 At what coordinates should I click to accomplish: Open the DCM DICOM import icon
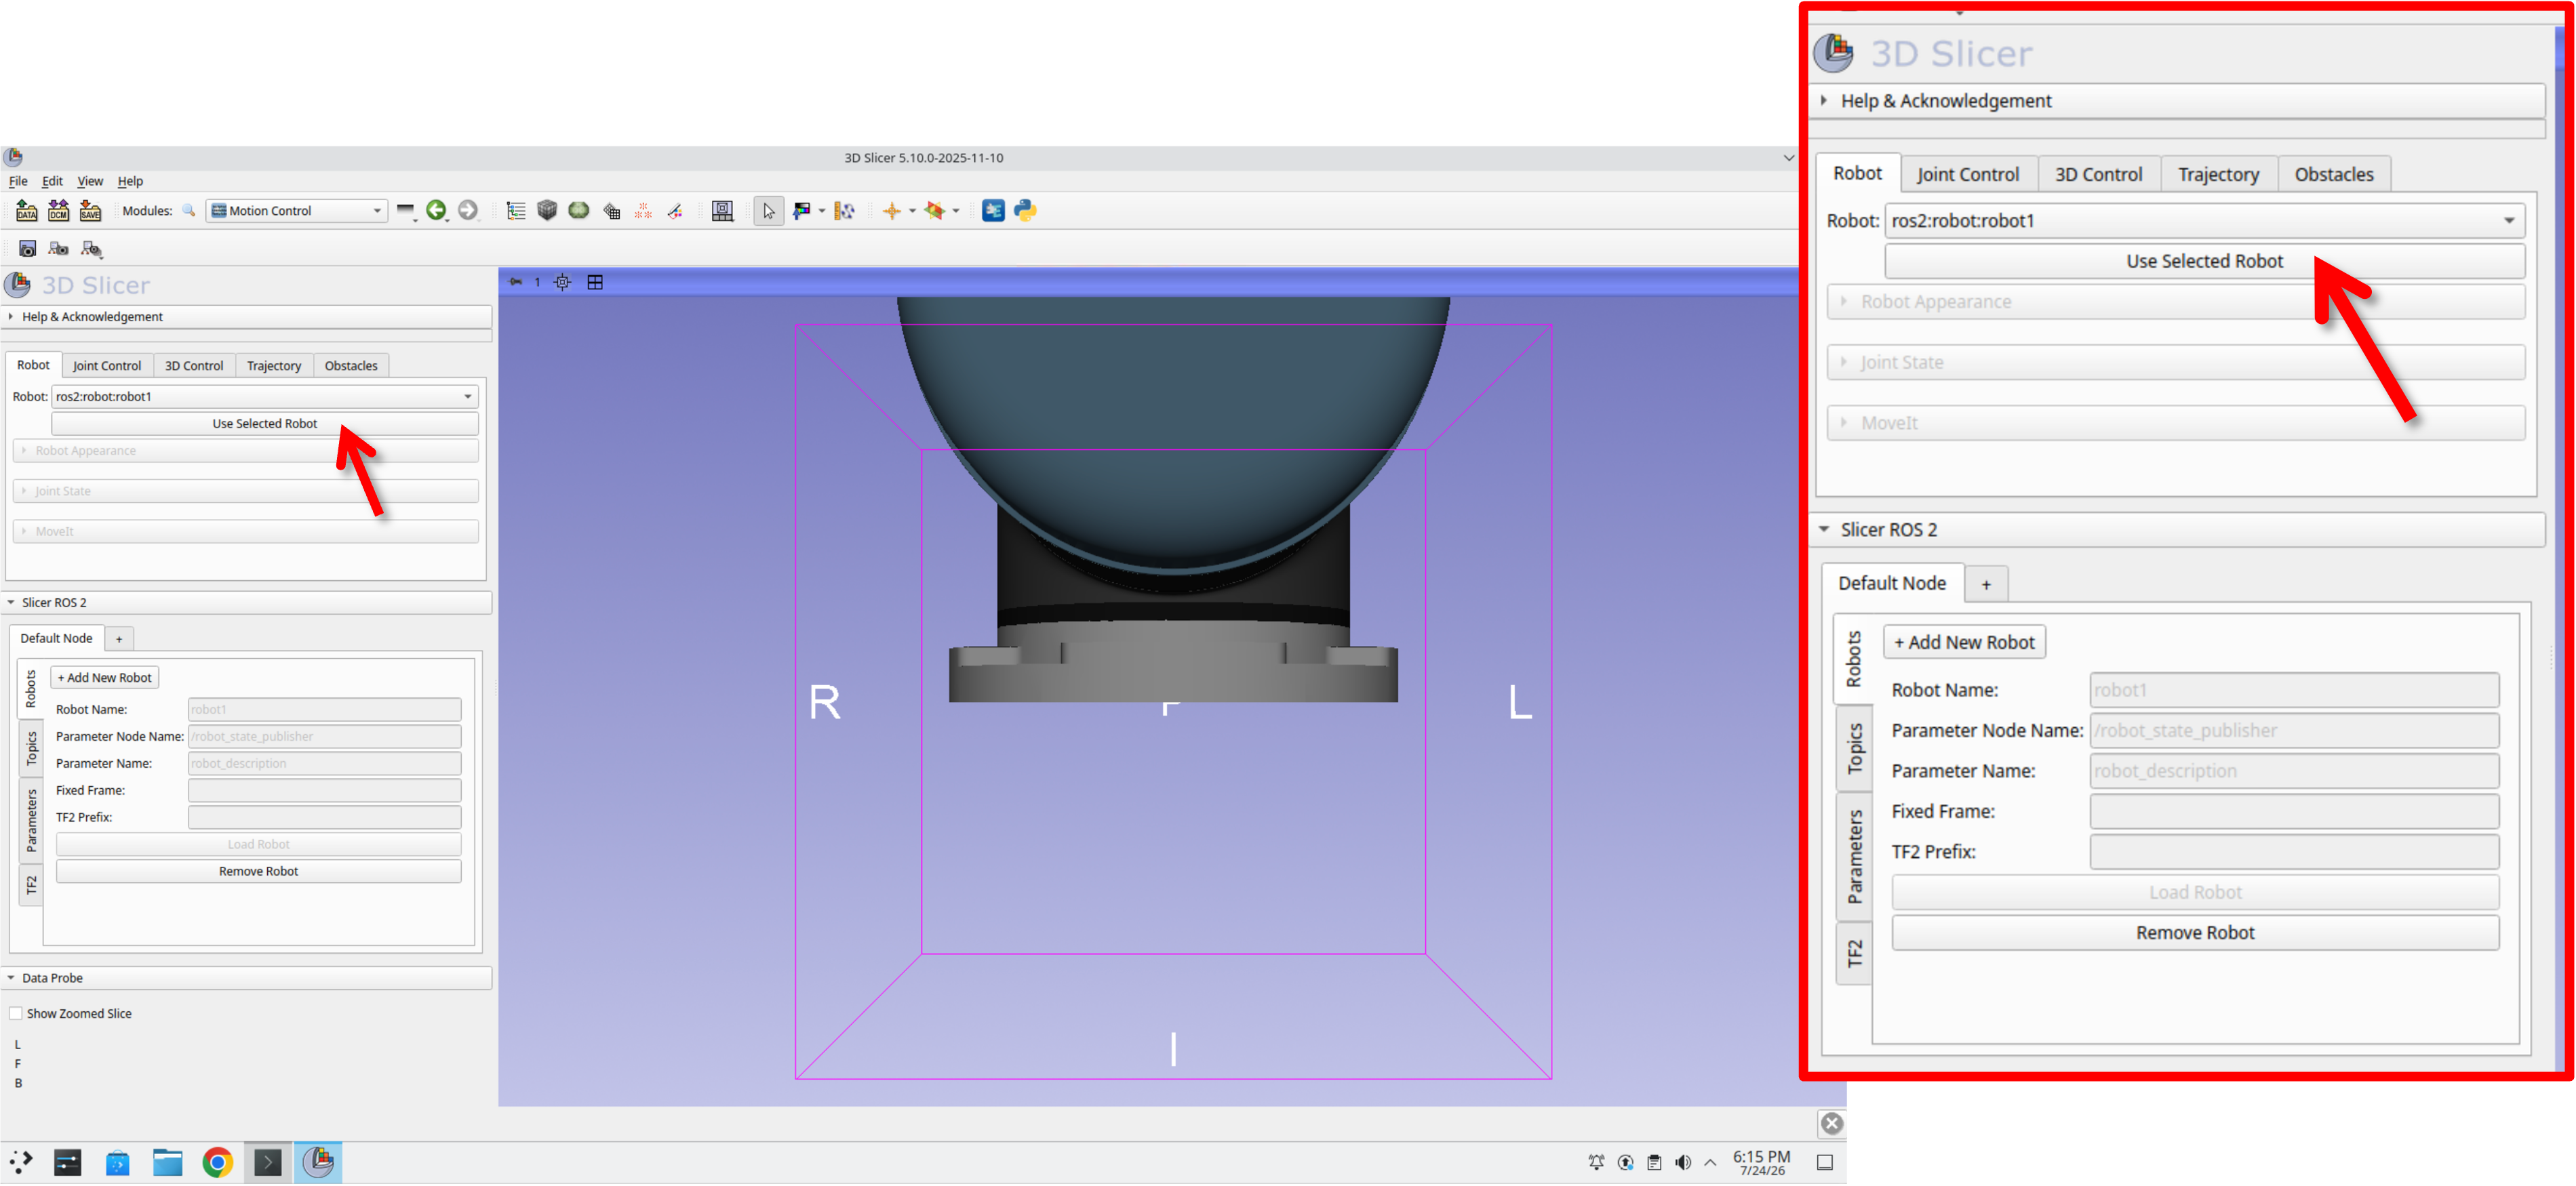click(x=59, y=211)
